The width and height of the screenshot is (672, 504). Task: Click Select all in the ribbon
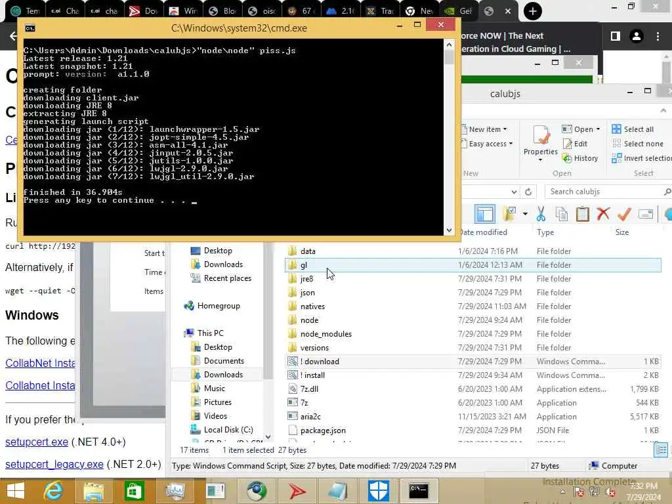pyautogui.click(x=633, y=129)
